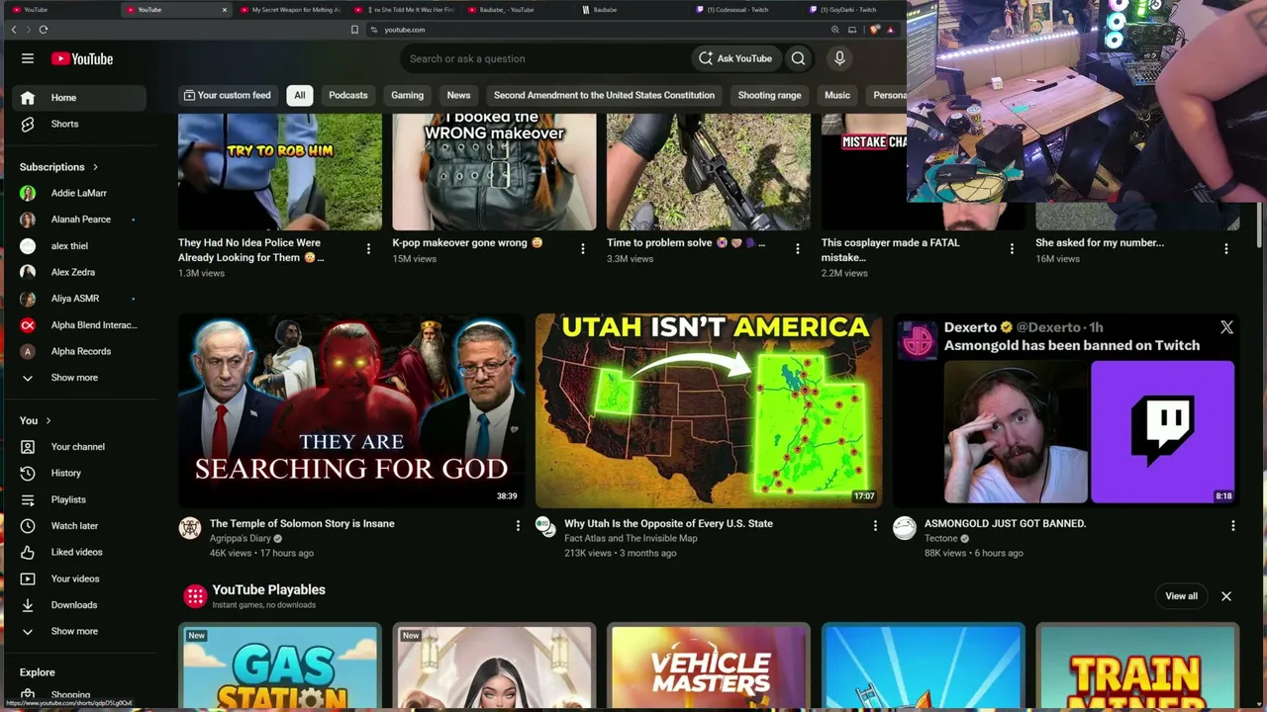The width and height of the screenshot is (1267, 712).
Task: Open Shorts from the sidebar
Action: pyautogui.click(x=79, y=124)
